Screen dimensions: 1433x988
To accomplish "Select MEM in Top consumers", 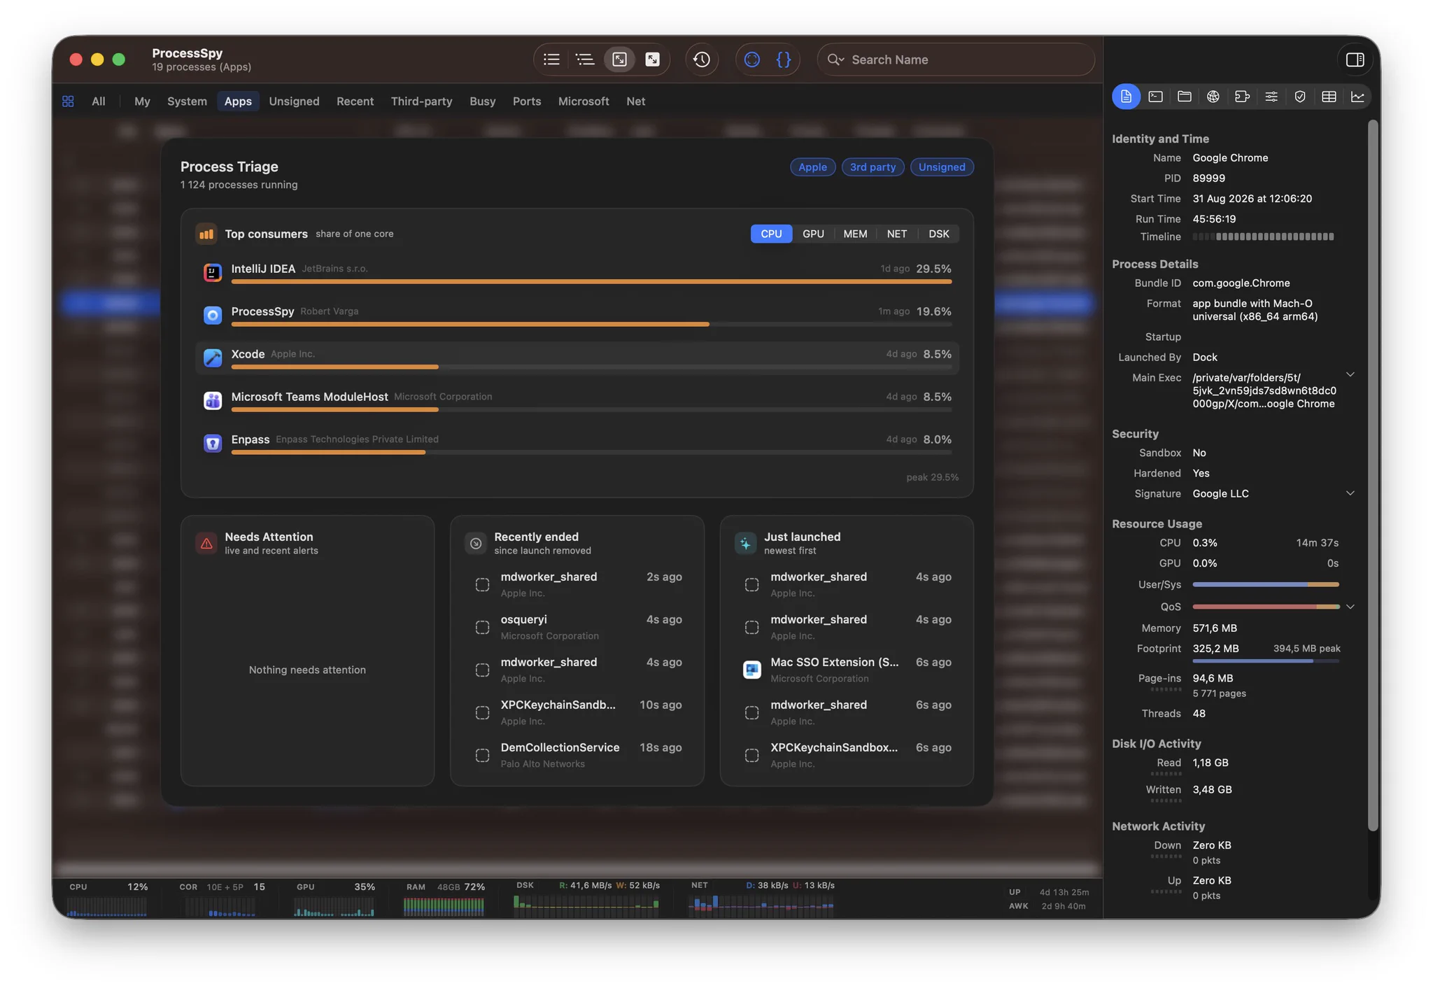I will coord(855,234).
